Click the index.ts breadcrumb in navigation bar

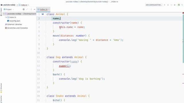(24, 5)
